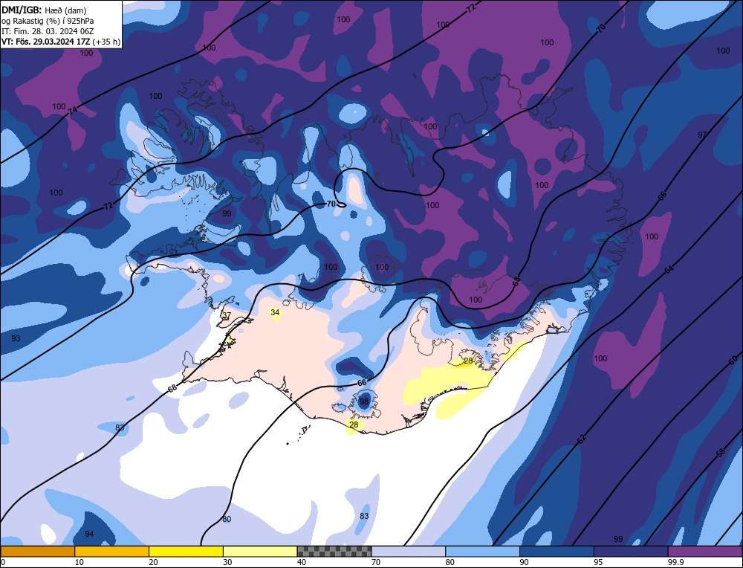
Task: Click the legend tick label '40'
Action: [x=302, y=562]
